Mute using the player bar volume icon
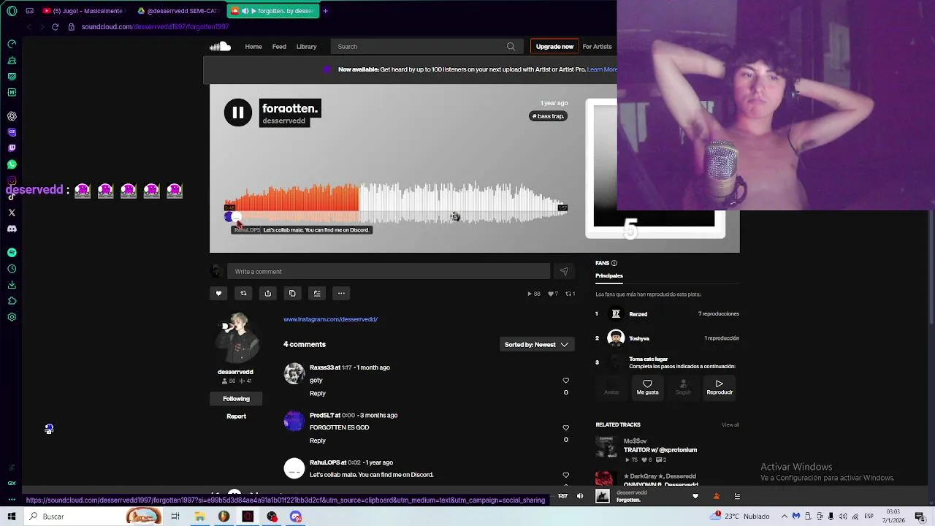Image resolution: width=935 pixels, height=526 pixels. 580,497
